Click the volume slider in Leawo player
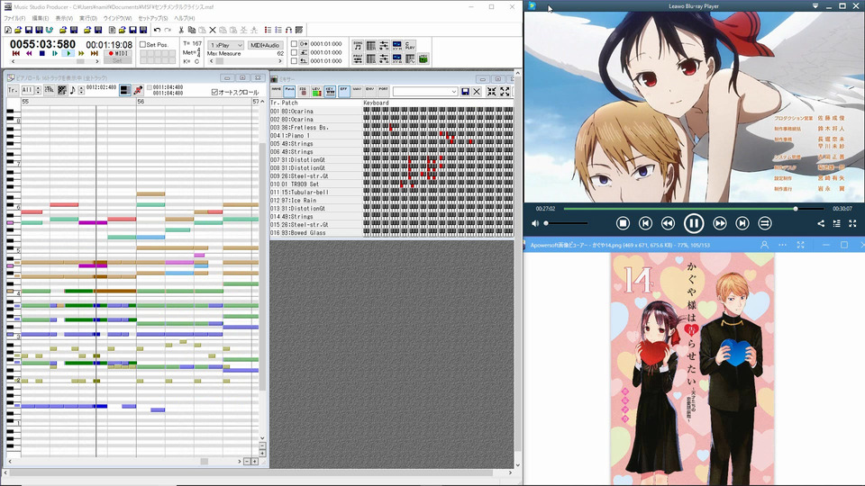Viewport: 865px width, 486px height. 566,223
